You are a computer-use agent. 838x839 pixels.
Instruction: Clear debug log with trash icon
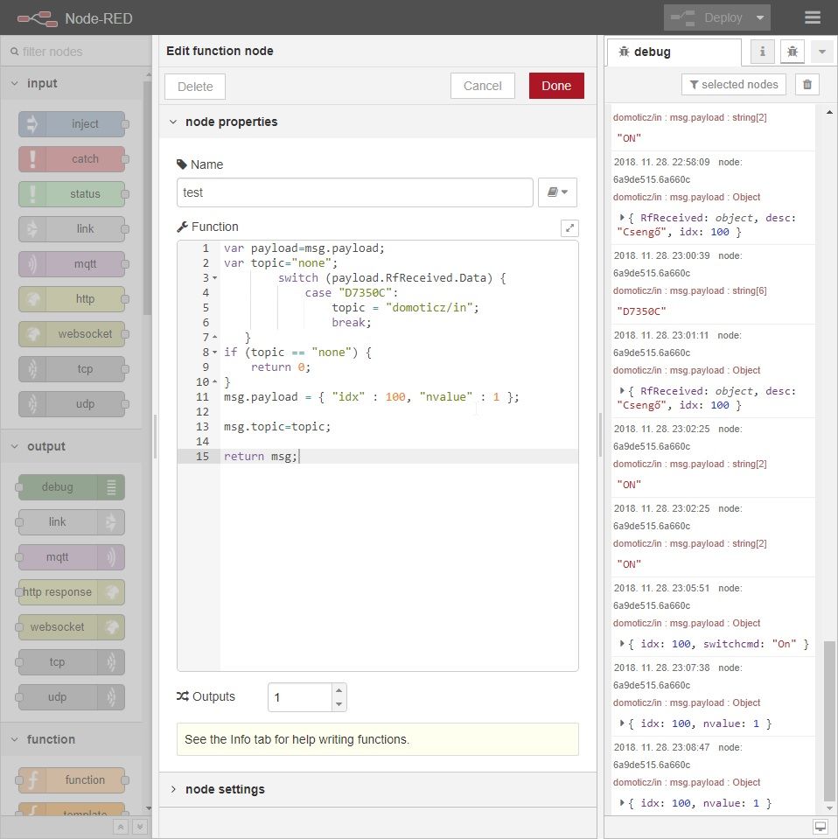807,85
